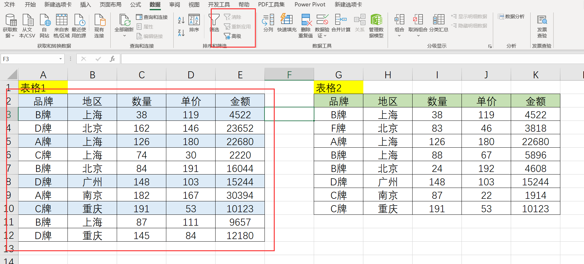Click Show Detail (显示明细数据)

(x=469, y=16)
